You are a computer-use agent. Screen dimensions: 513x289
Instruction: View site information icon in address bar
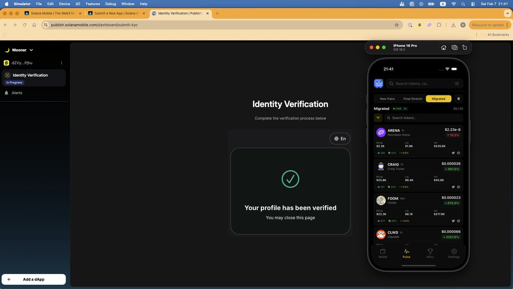point(46,25)
